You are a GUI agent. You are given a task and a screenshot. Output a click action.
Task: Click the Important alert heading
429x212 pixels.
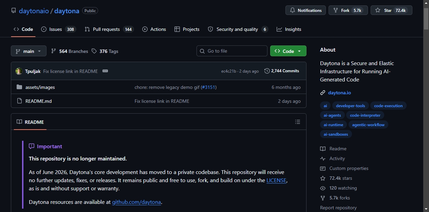pos(45,146)
